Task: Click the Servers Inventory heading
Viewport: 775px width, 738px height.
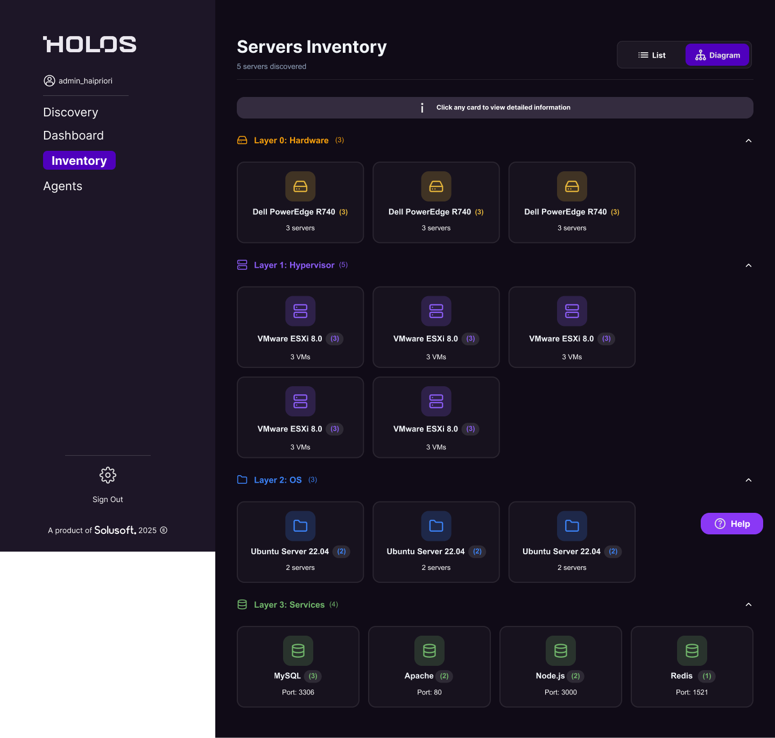Action: (312, 47)
